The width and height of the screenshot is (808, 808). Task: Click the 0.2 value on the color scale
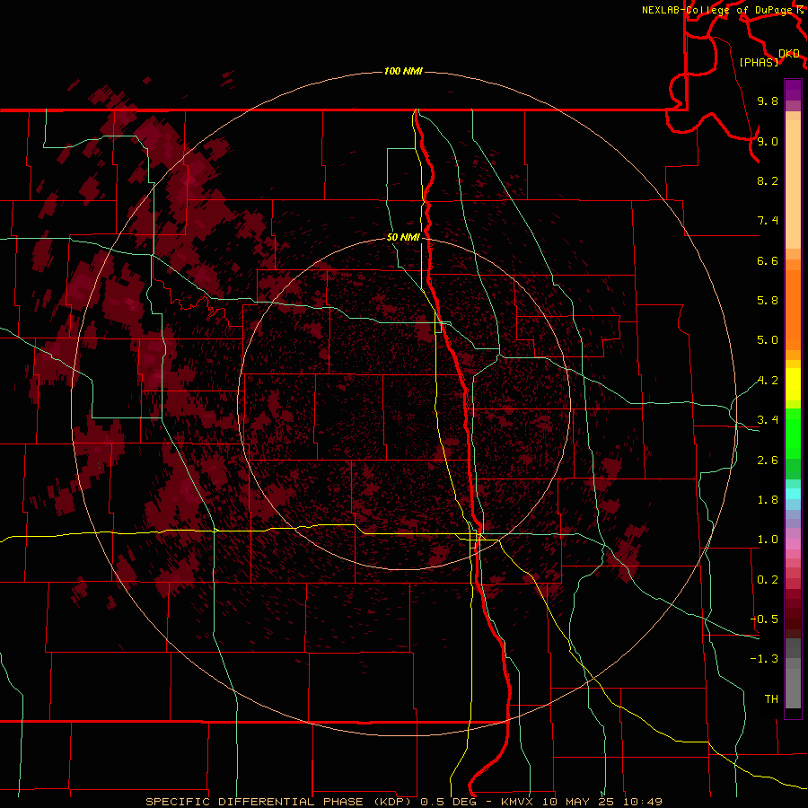coord(768,580)
